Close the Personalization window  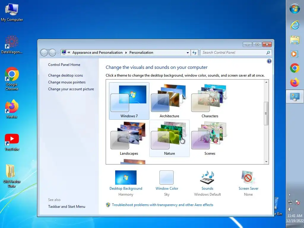(x=267, y=45)
